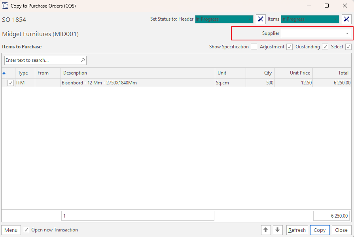Sort by the Type column header

[x=25, y=73]
